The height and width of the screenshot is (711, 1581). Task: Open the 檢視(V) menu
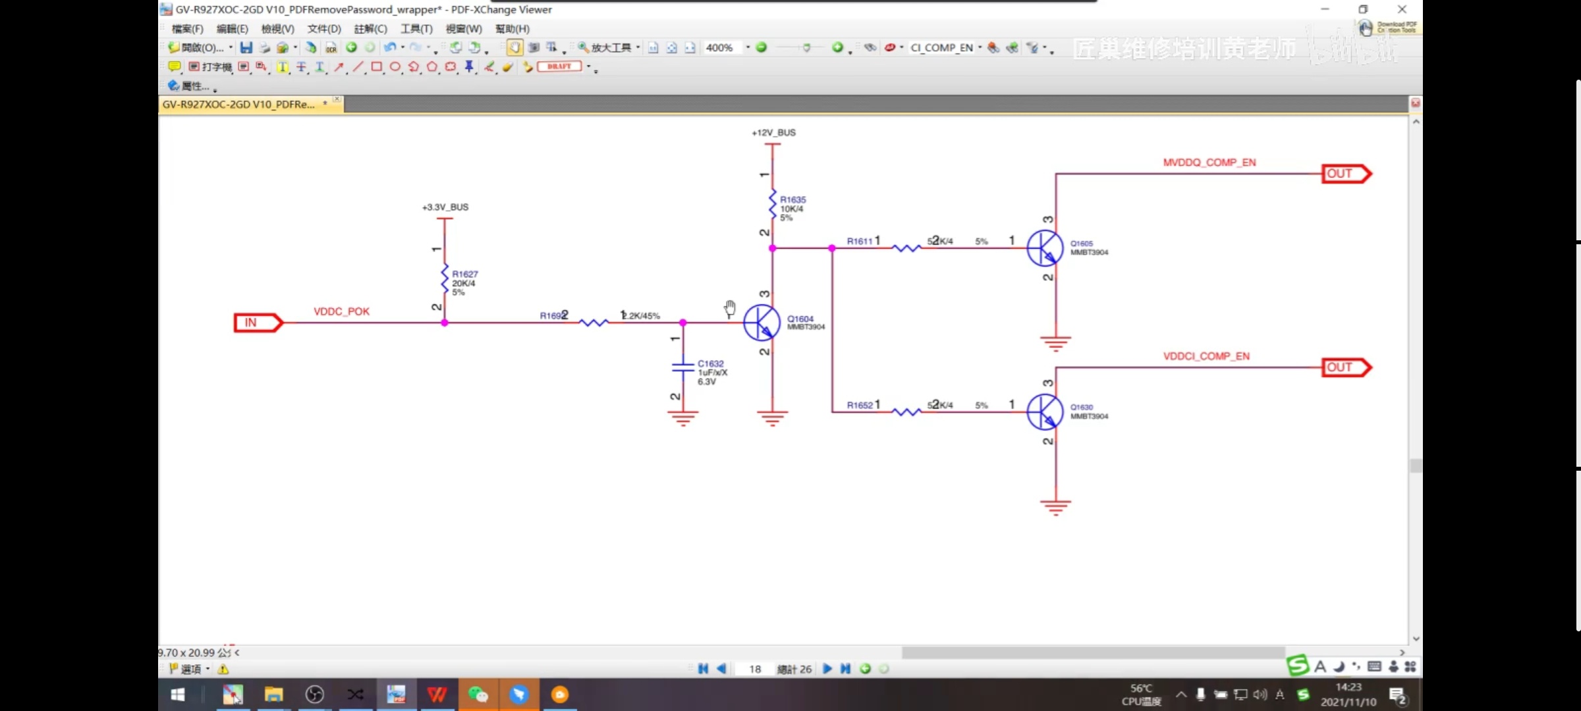pos(277,29)
